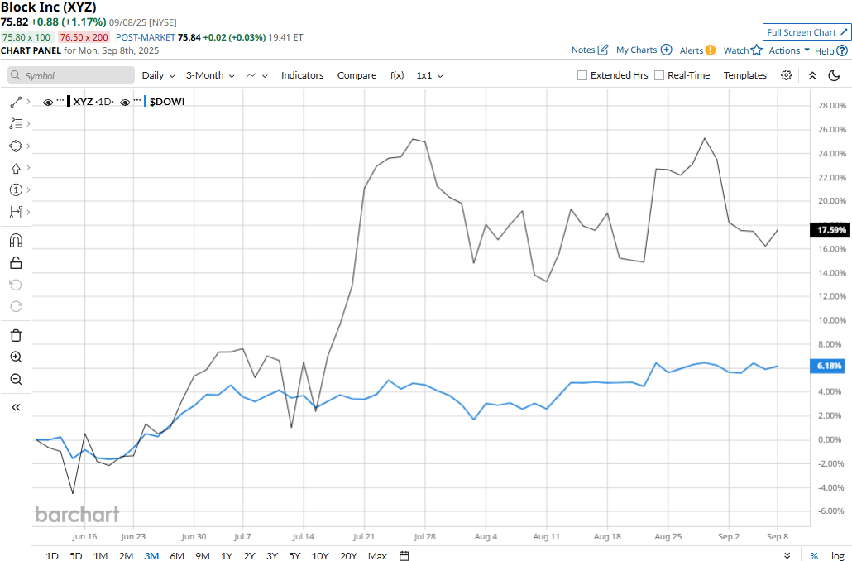Toggle the log scale button
Viewport: 852px width, 561px height.
pyautogui.click(x=837, y=555)
